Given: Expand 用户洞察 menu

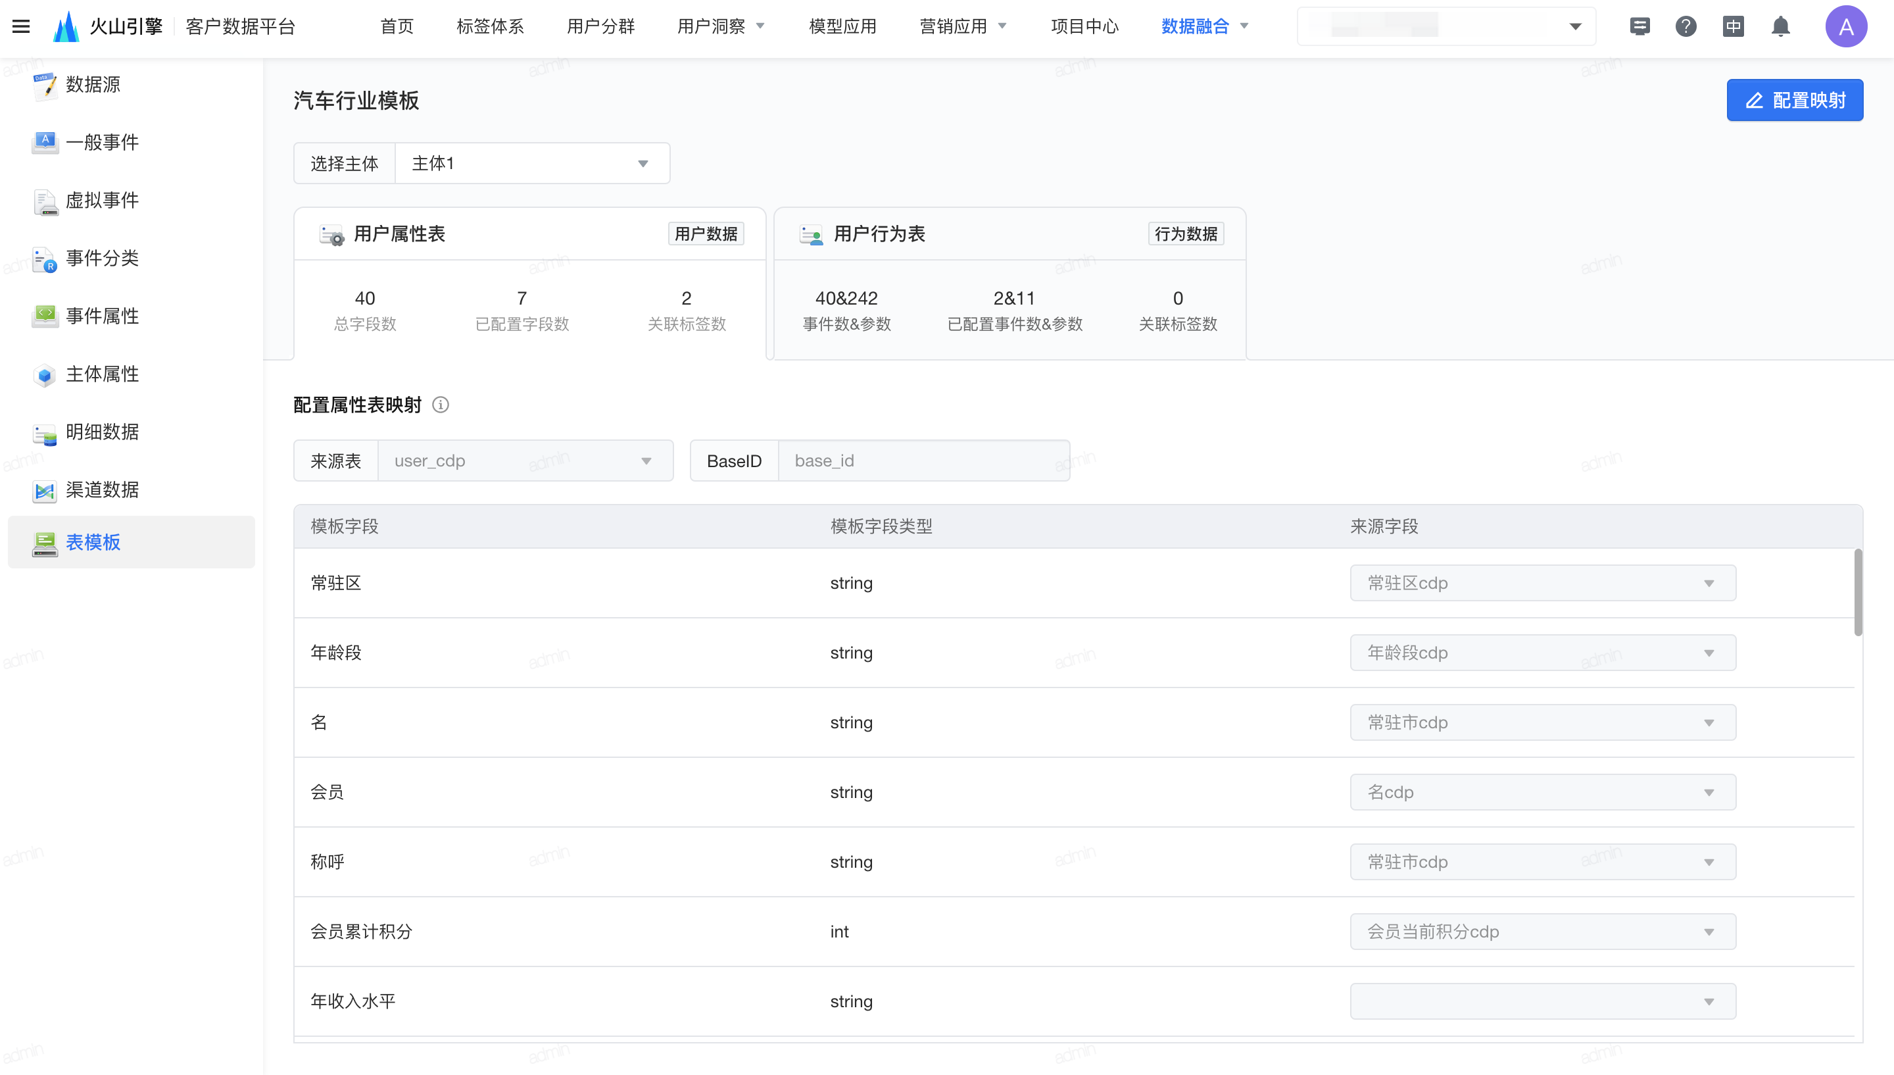Looking at the screenshot, I should pyautogui.click(x=721, y=26).
